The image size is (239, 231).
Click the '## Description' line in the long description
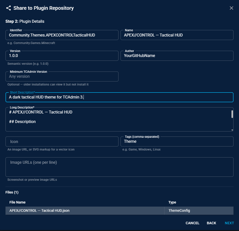(22, 121)
